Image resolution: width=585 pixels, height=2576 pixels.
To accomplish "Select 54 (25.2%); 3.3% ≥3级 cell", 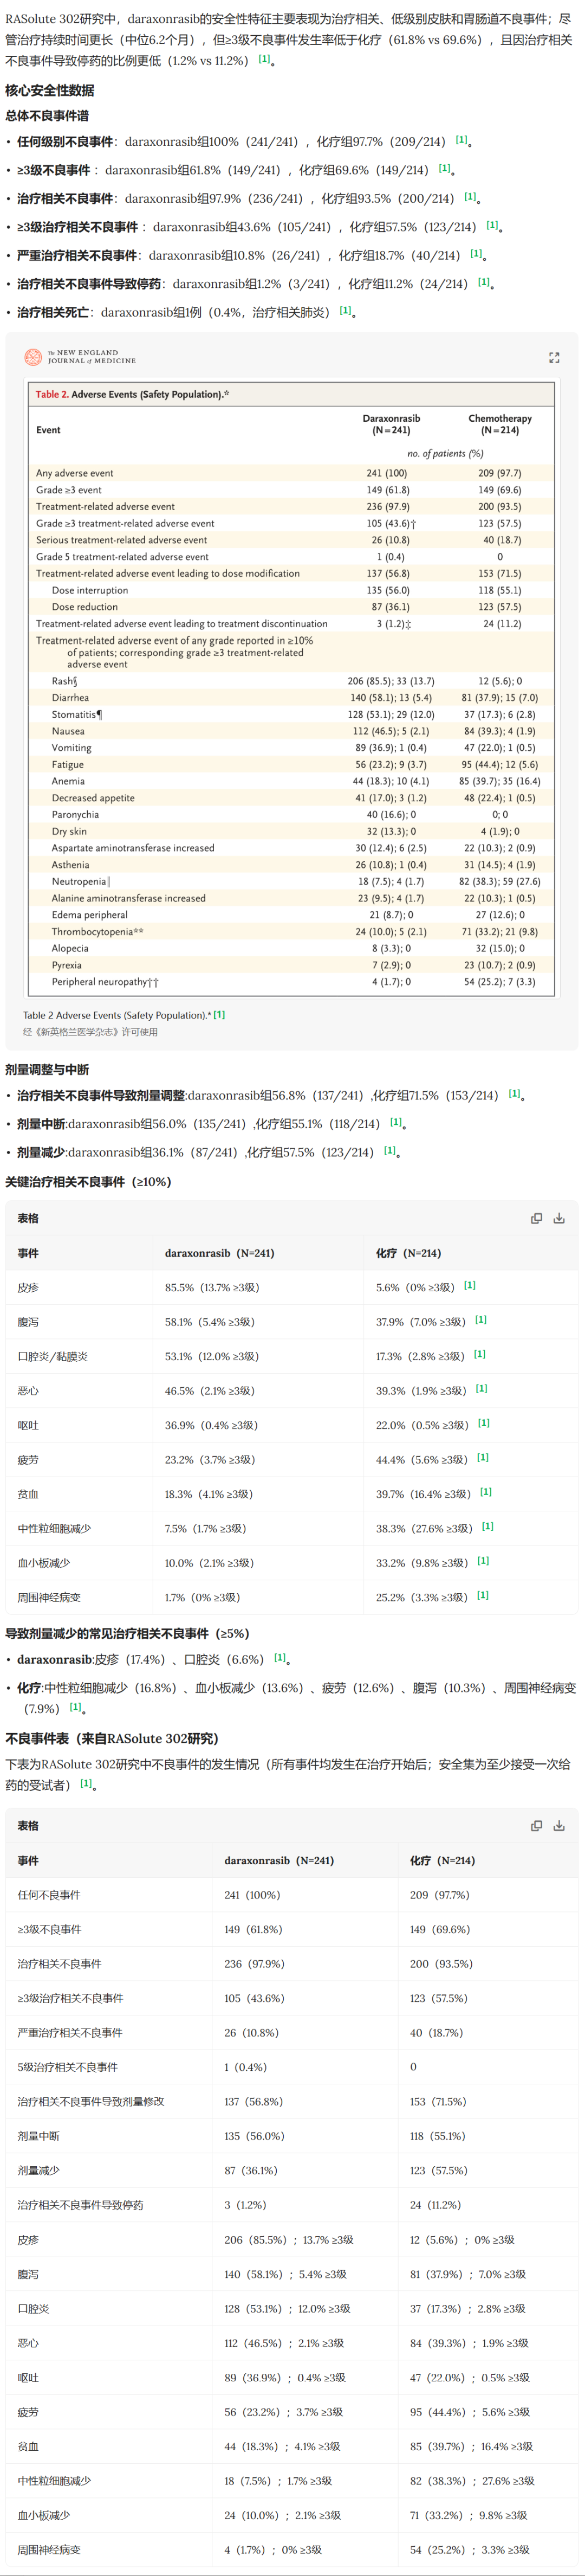I will [470, 2550].
